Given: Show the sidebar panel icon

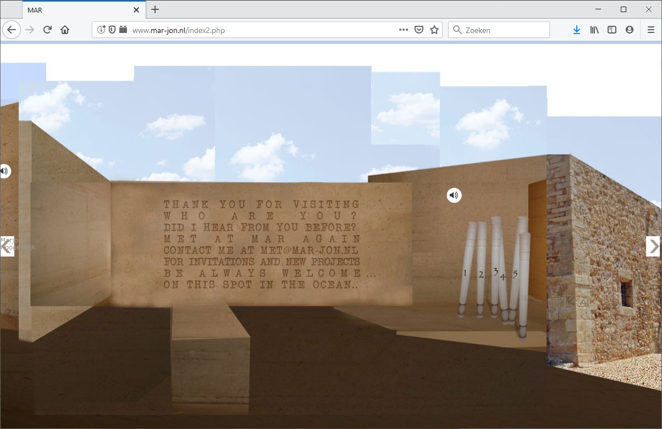Looking at the screenshot, I should [x=612, y=30].
